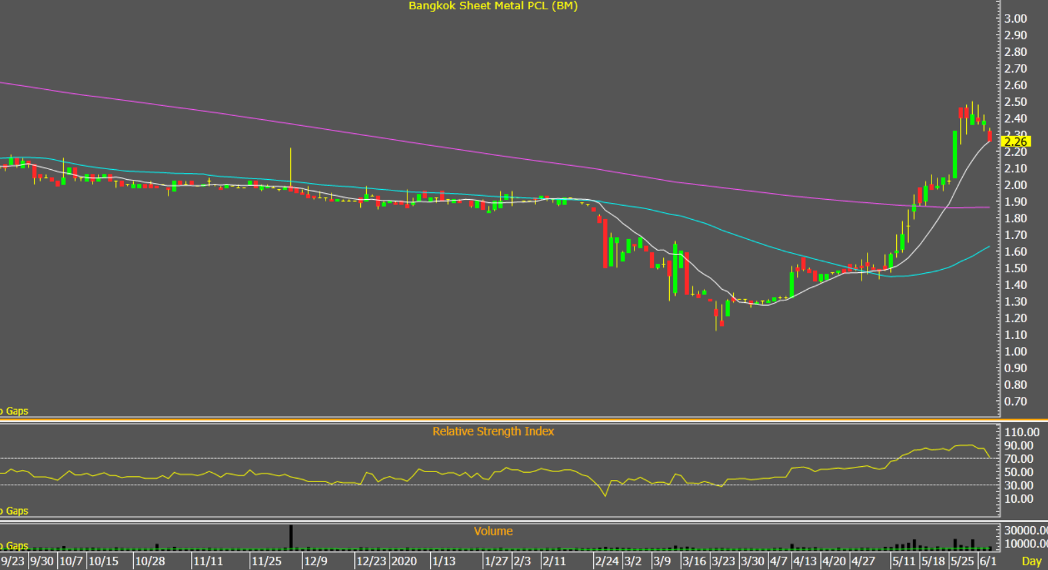Click the 0.70 price axis label

[1016, 402]
